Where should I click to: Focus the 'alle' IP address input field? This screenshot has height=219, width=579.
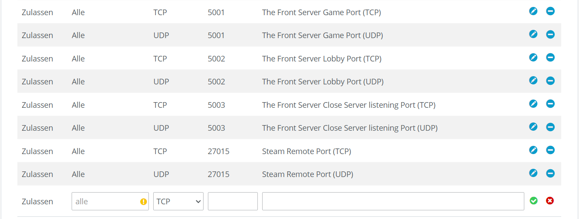(110, 201)
